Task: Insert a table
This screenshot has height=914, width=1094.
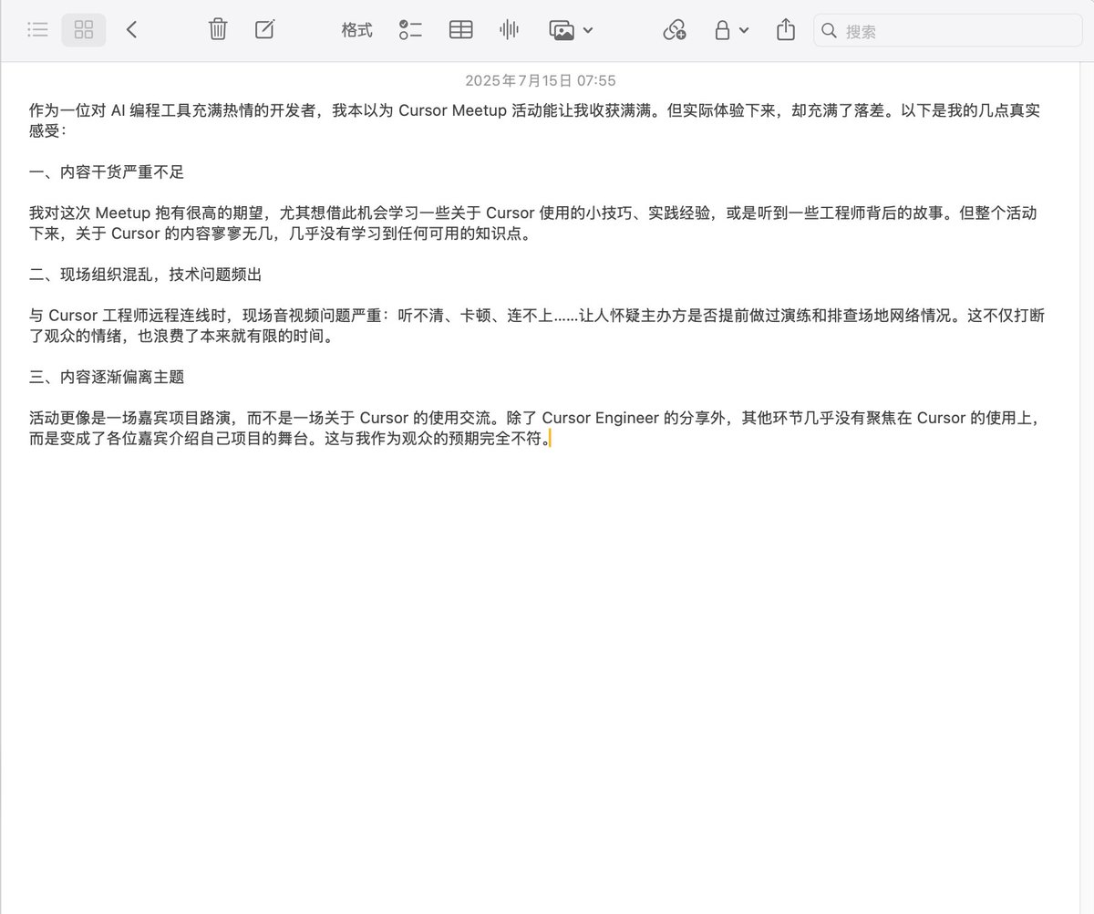Action: pos(461,30)
